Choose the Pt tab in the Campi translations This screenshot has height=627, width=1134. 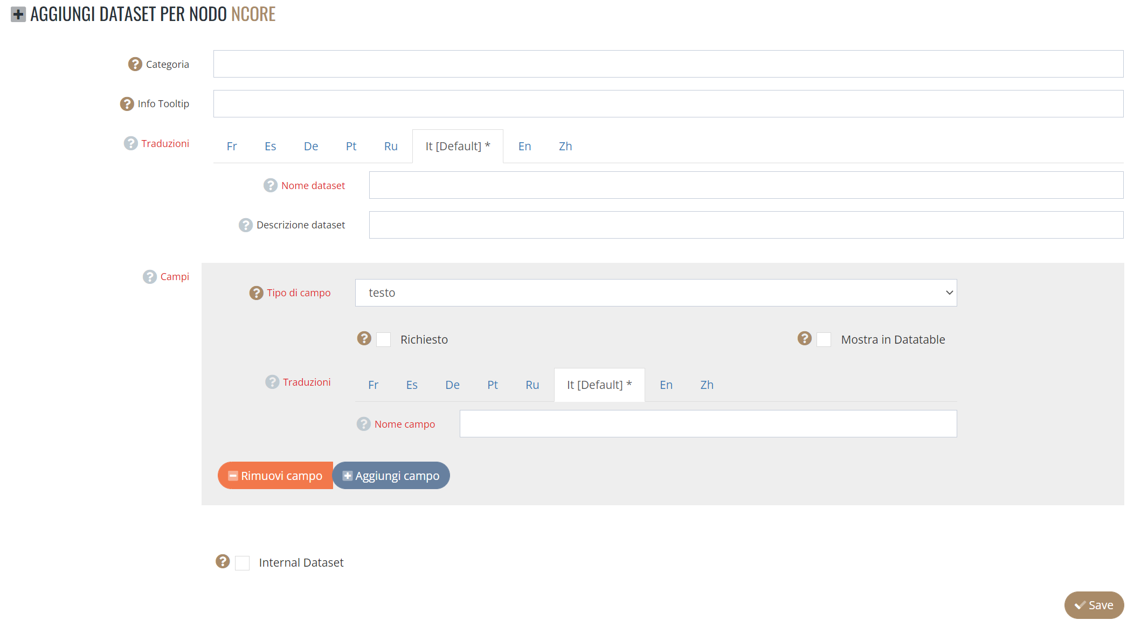coord(493,385)
